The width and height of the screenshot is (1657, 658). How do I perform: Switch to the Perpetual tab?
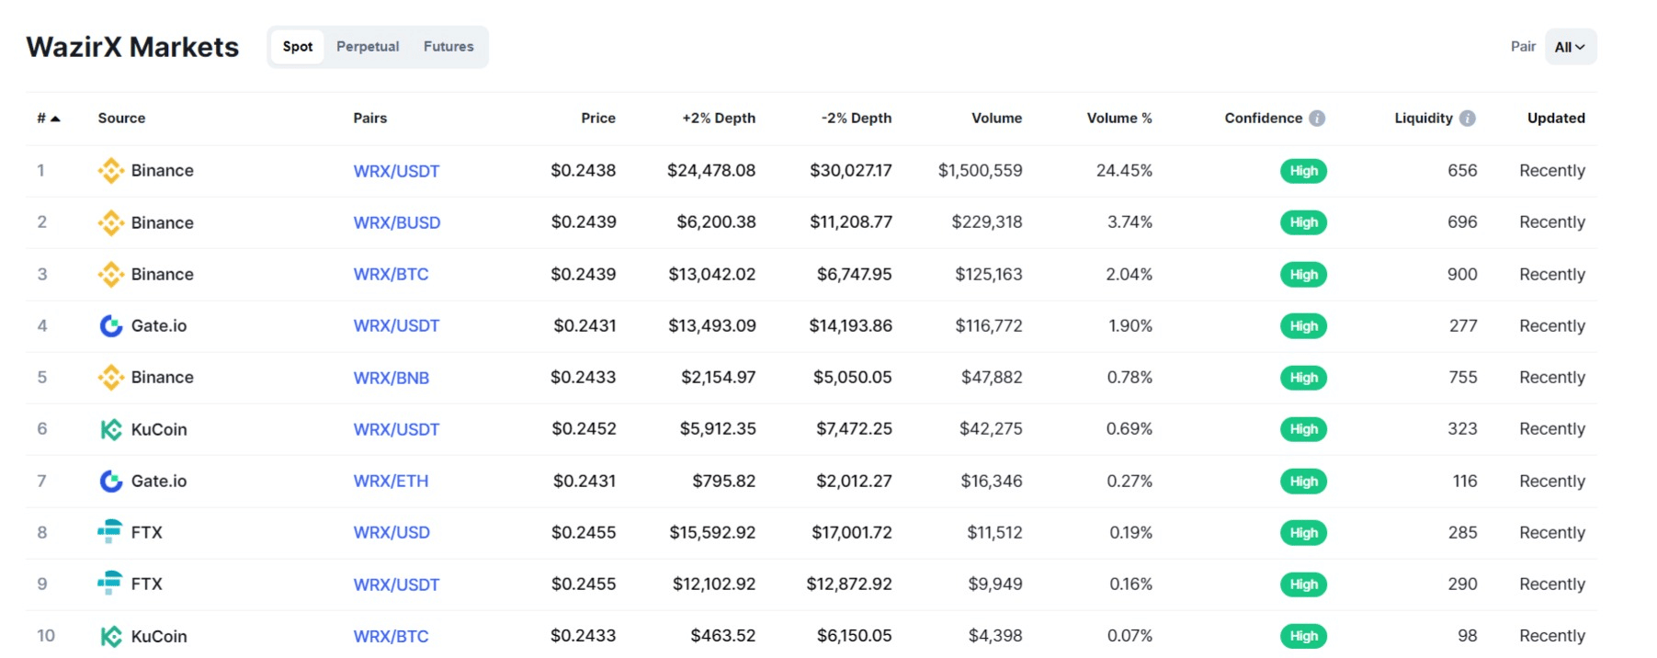(368, 47)
